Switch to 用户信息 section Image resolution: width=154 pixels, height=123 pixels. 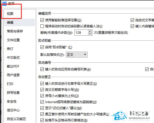(13, 75)
